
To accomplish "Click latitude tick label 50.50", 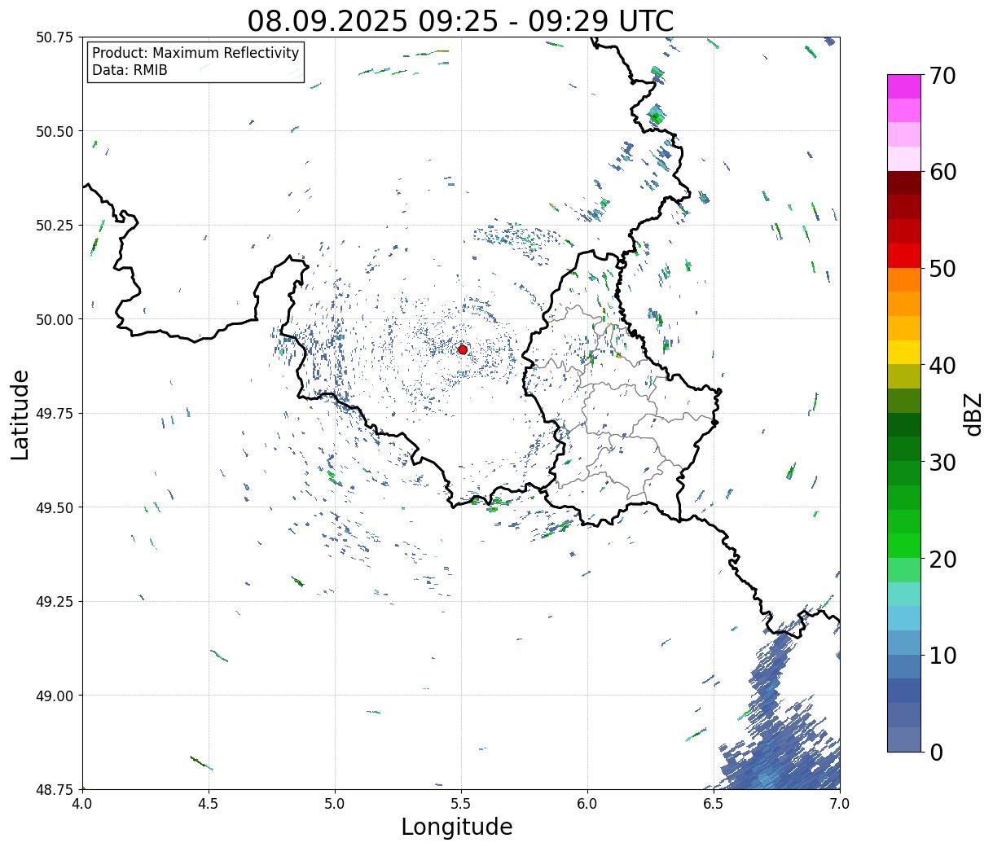I will point(55,131).
